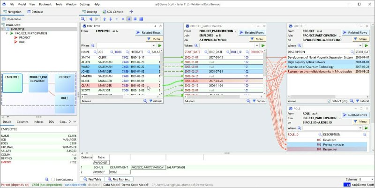375x188 pixels.
Task: Click search icon in PROJECT window footer
Action: pyautogui.click(x=352, y=101)
